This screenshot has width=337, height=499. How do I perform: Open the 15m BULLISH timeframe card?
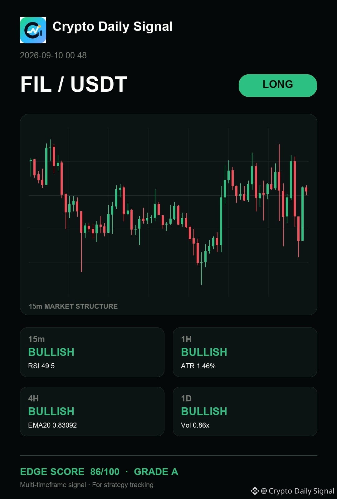[x=92, y=352]
